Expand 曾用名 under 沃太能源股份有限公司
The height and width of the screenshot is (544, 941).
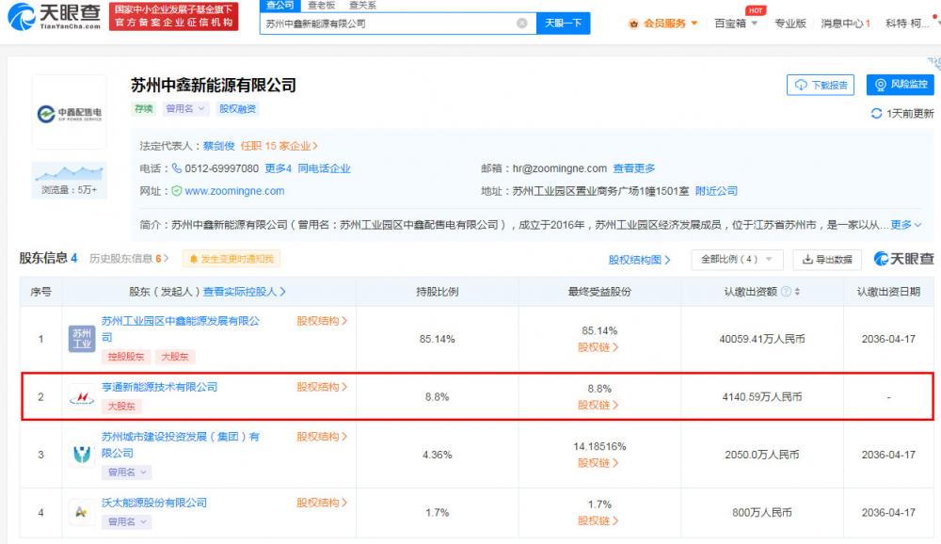tap(126, 522)
